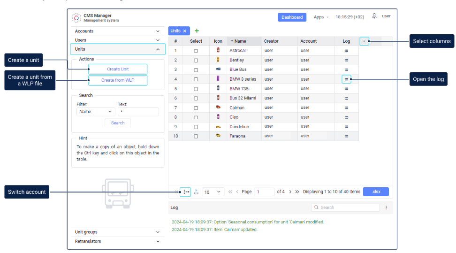456x253 pixels.
Task: Go to the previous page of units
Action: point(237,192)
